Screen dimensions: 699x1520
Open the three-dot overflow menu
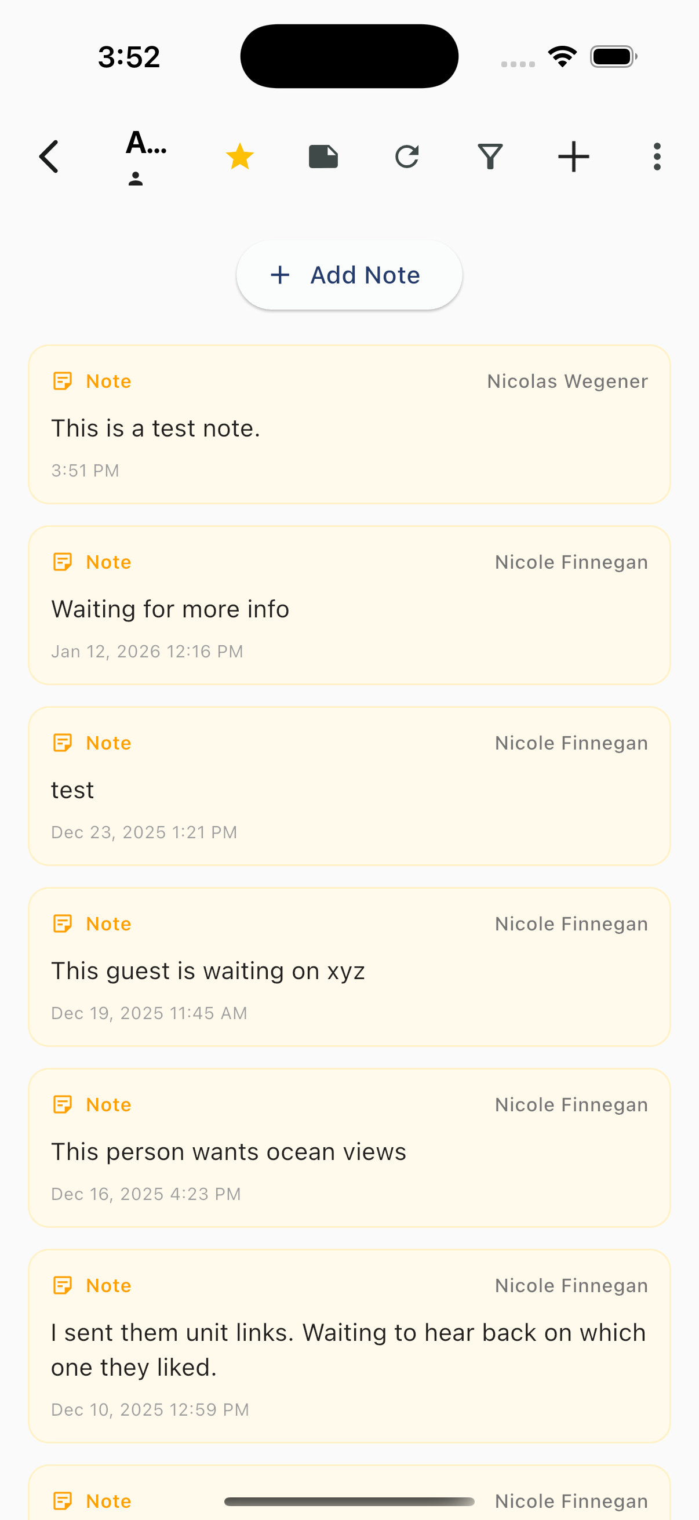(657, 157)
